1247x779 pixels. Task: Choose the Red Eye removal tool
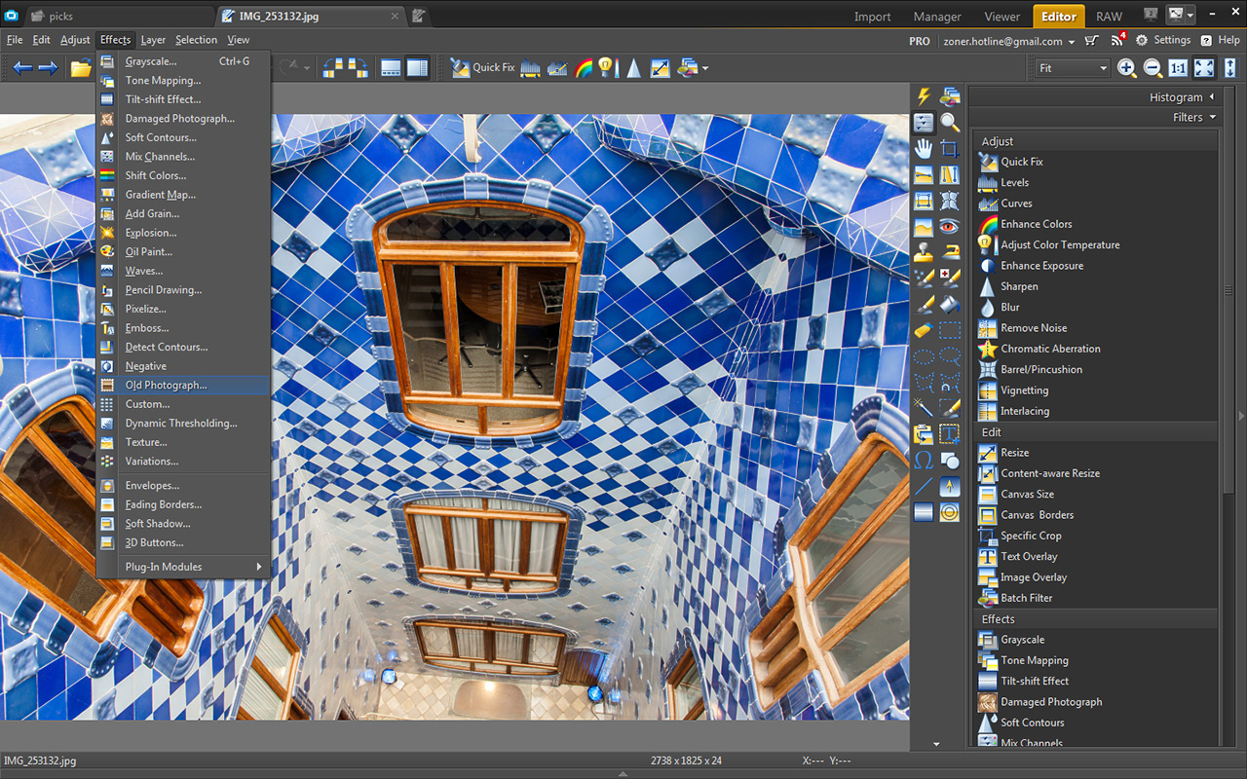(x=950, y=227)
